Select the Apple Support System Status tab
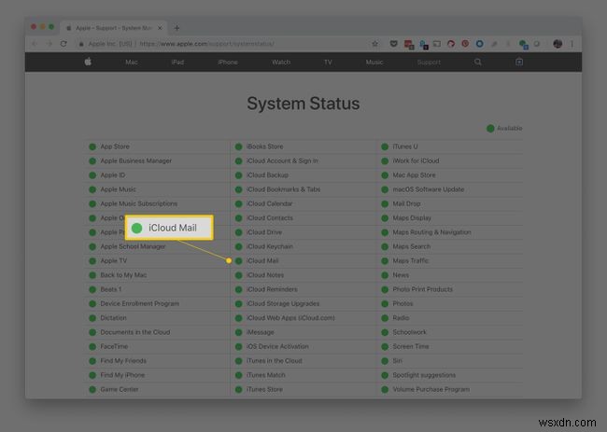607x432 pixels. tap(113, 28)
